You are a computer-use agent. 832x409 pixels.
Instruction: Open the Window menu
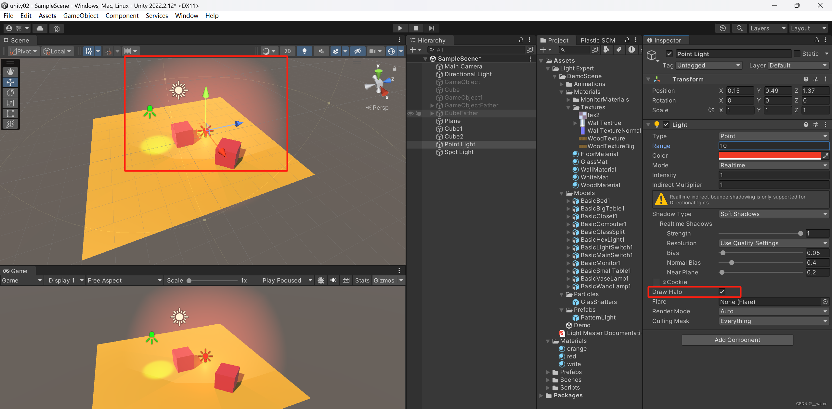[x=187, y=16]
